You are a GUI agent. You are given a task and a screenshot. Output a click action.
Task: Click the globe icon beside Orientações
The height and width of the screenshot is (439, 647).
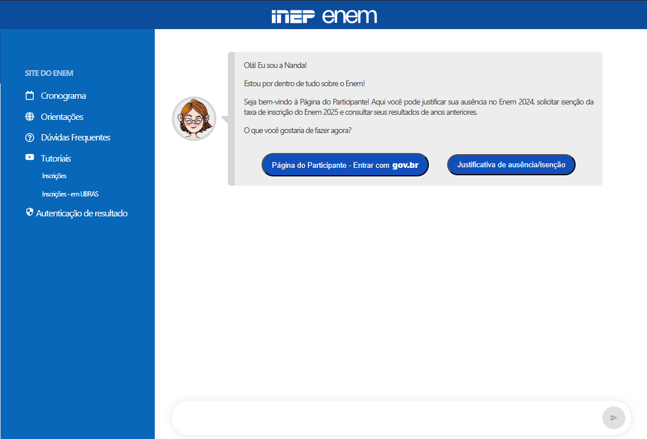pos(30,116)
